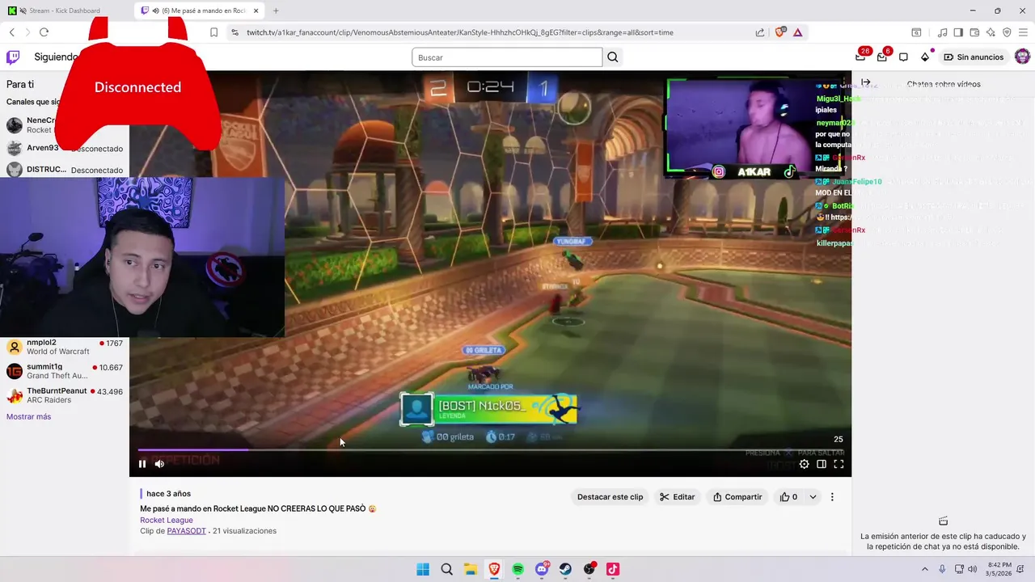1035x582 pixels.
Task: Open Spotify from the taskbar
Action: point(518,569)
